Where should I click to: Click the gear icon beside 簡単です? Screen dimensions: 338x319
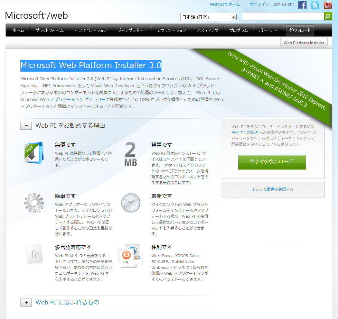point(34,203)
